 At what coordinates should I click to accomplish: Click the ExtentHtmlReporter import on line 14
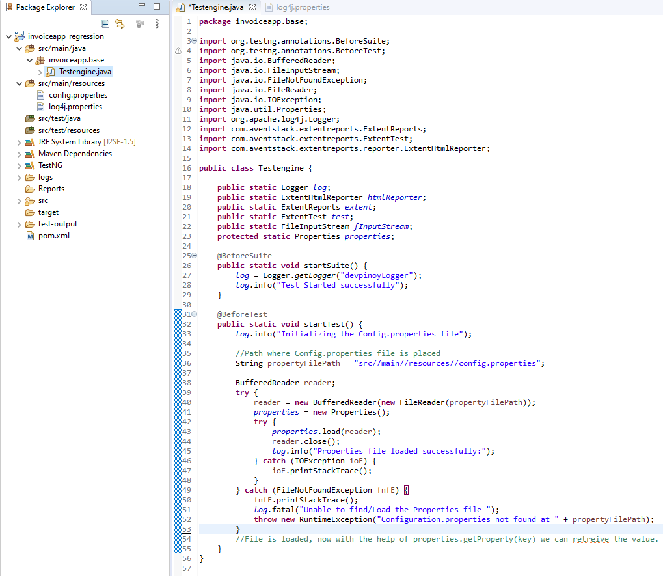pyautogui.click(x=345, y=148)
